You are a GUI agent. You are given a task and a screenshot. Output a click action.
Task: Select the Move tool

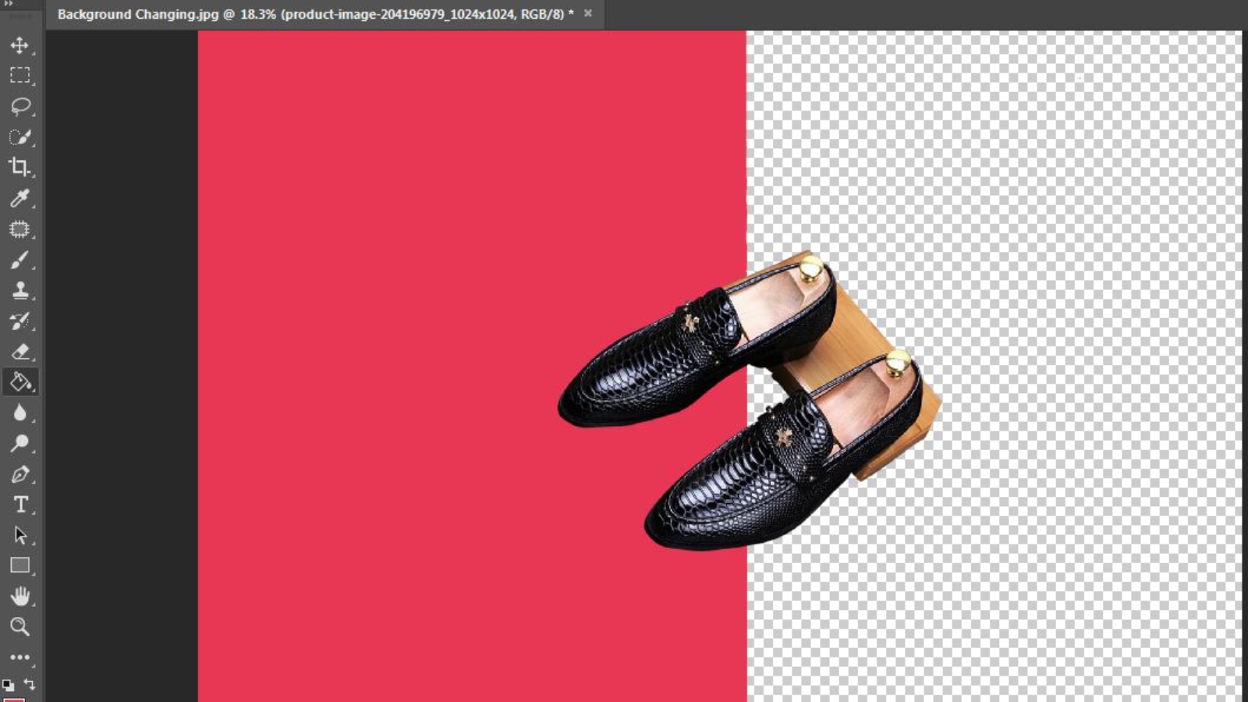[x=19, y=45]
